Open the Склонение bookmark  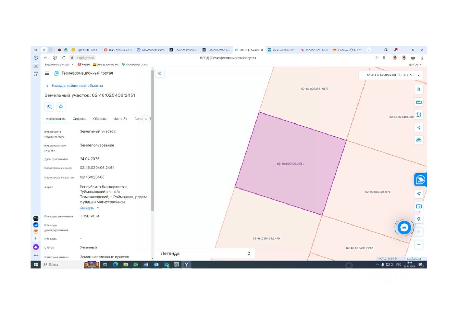coord(135,64)
